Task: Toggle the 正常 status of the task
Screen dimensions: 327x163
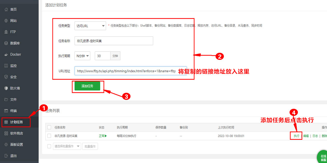Action: coord(103,136)
